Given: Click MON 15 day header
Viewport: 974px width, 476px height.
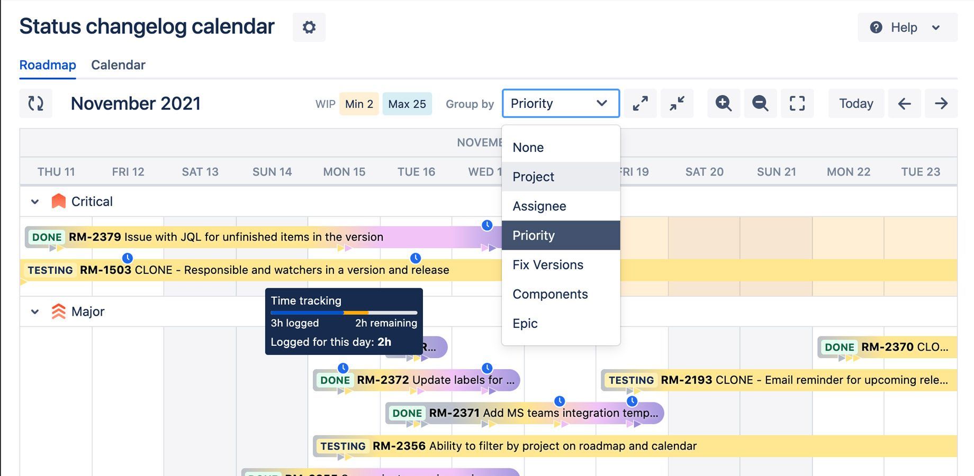Looking at the screenshot, I should click(344, 171).
